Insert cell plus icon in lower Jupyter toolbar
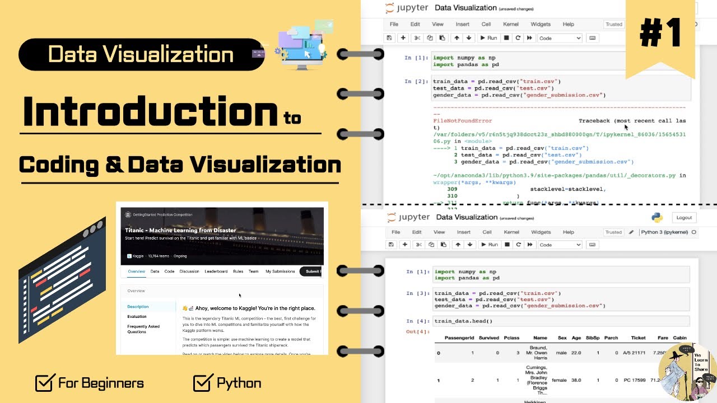 pyautogui.click(x=404, y=245)
